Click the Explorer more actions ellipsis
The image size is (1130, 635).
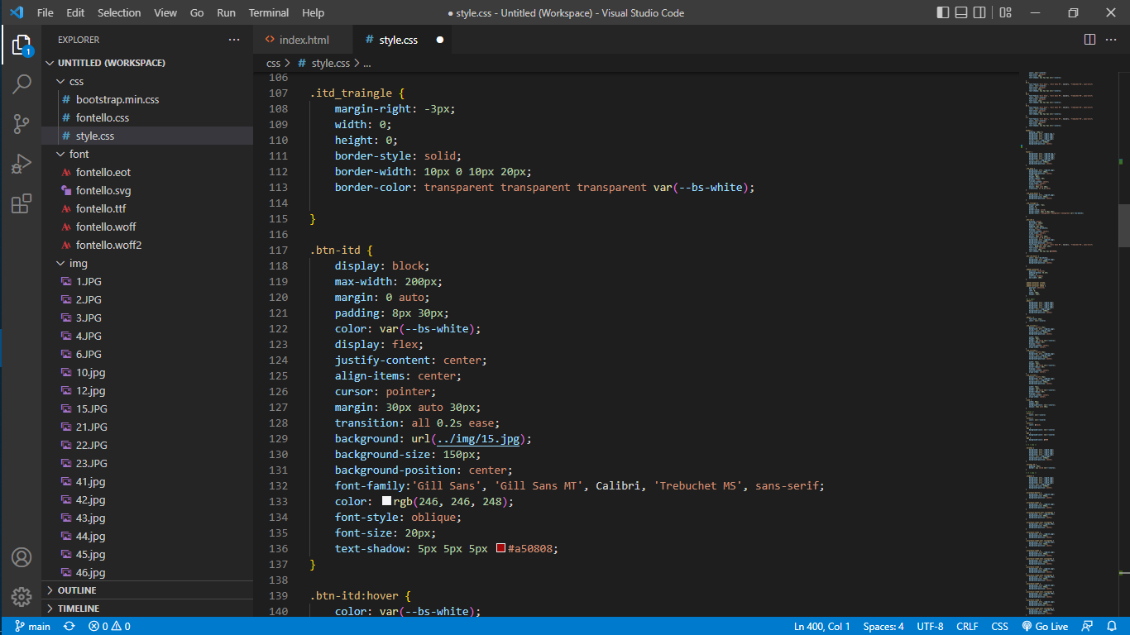[x=235, y=40]
